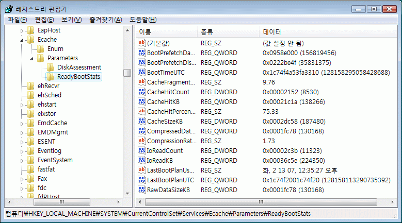
Task: Click the string icon of (기본값) value
Action: [142, 43]
